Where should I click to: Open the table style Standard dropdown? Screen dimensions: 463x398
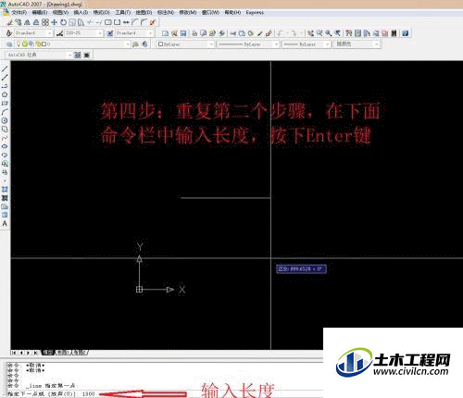pos(150,33)
